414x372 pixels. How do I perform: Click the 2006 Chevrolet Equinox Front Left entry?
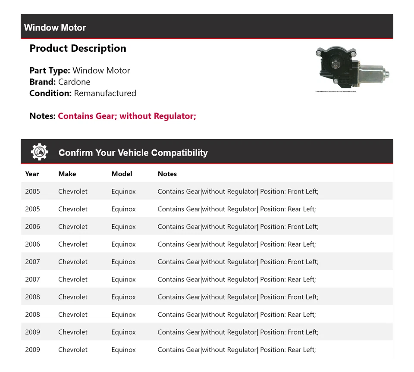coord(207,226)
